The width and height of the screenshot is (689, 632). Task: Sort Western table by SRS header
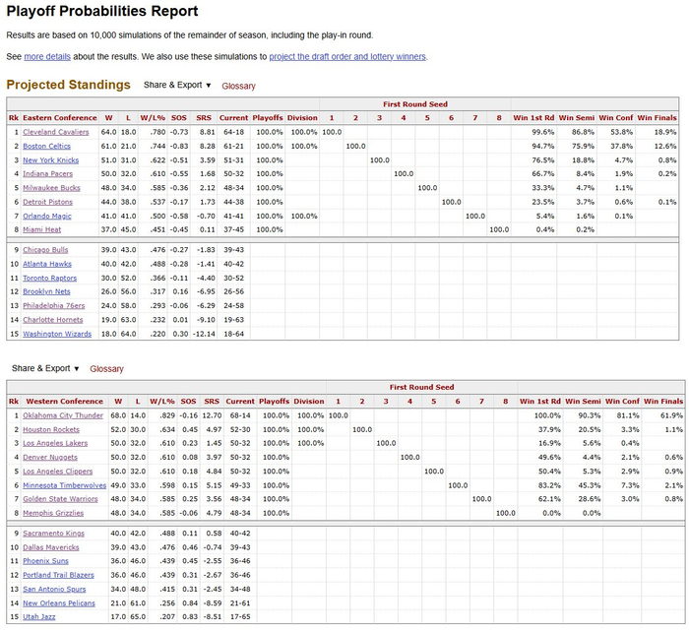tap(212, 402)
